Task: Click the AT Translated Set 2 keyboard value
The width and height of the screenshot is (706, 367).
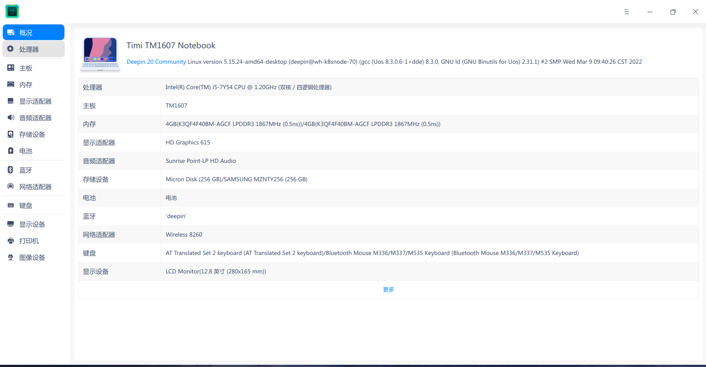Action: click(x=372, y=253)
